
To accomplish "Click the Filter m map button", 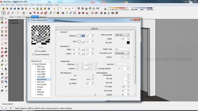I will tap(83, 41).
